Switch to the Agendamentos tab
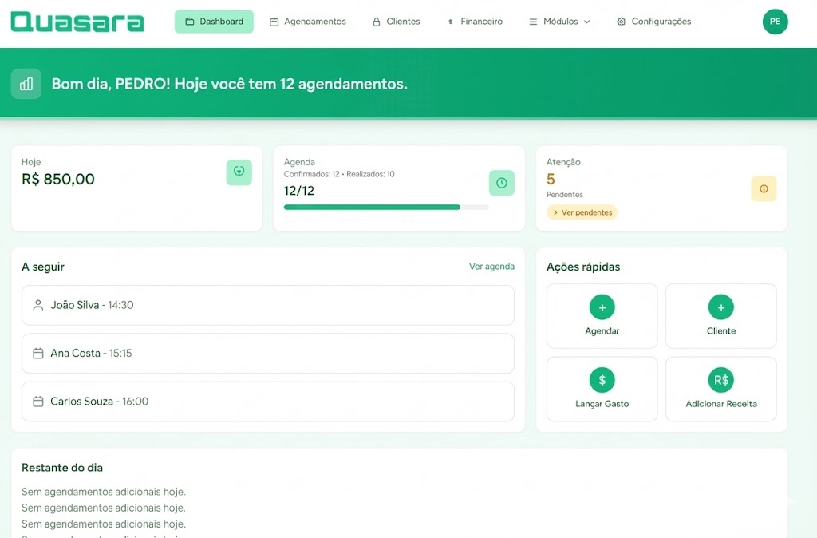817x538 pixels. coord(308,22)
